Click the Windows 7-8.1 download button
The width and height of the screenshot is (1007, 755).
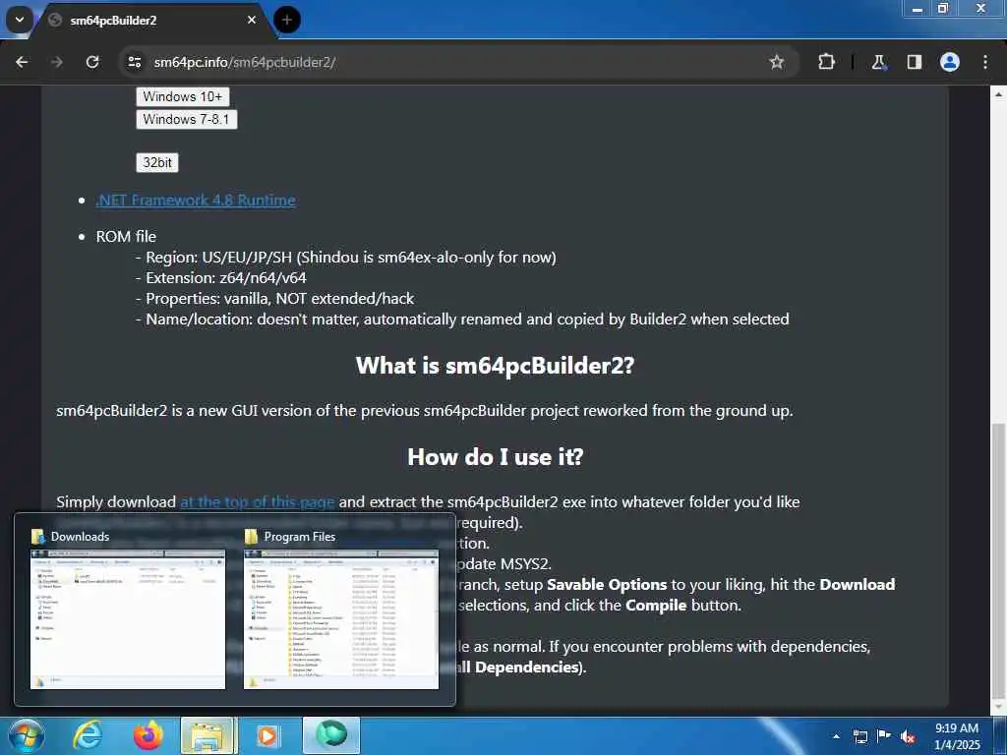(186, 119)
